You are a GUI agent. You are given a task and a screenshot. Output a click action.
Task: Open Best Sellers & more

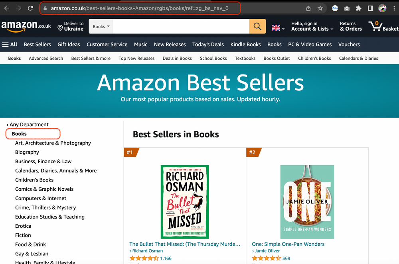[x=91, y=58]
